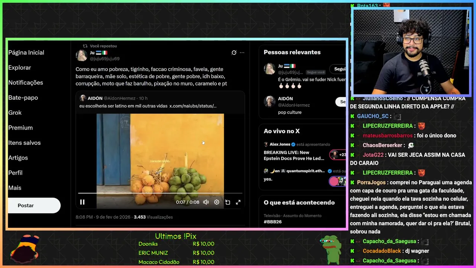
Task: Seek on the video progress bar
Action: (x=160, y=193)
